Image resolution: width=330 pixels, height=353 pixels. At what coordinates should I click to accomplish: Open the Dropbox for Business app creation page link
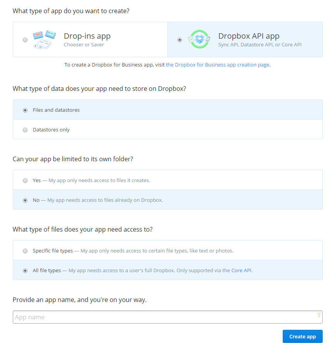pos(218,65)
